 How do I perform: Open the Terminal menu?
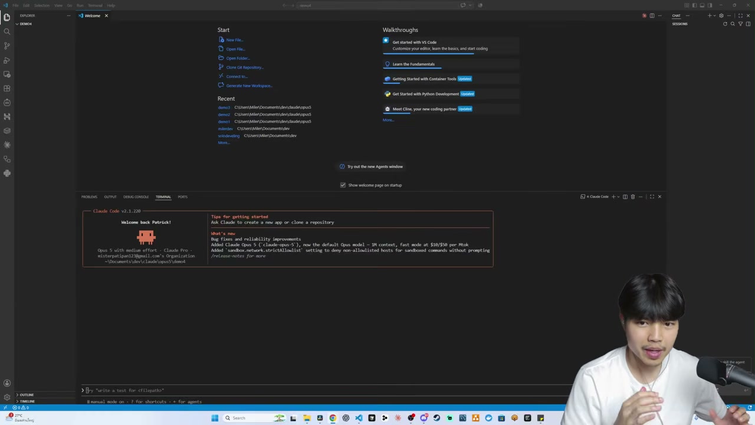(95, 5)
